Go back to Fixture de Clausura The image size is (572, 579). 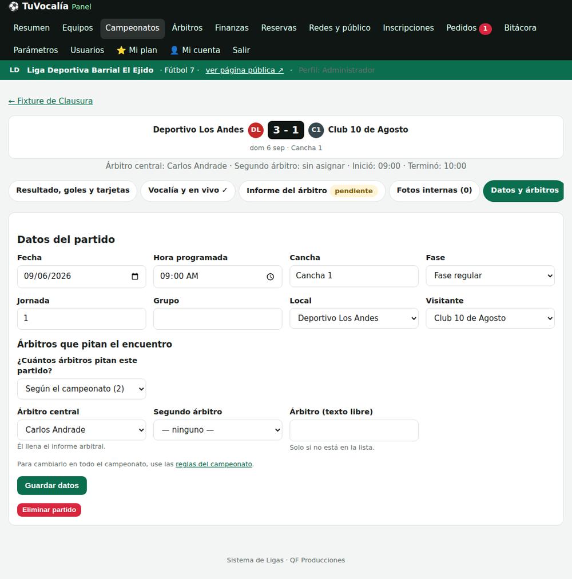(x=51, y=101)
